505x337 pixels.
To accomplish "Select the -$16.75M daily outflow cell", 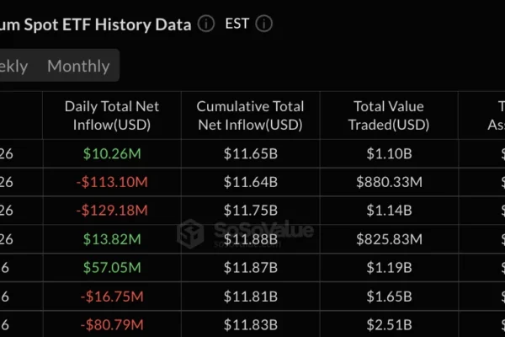I will (112, 296).
